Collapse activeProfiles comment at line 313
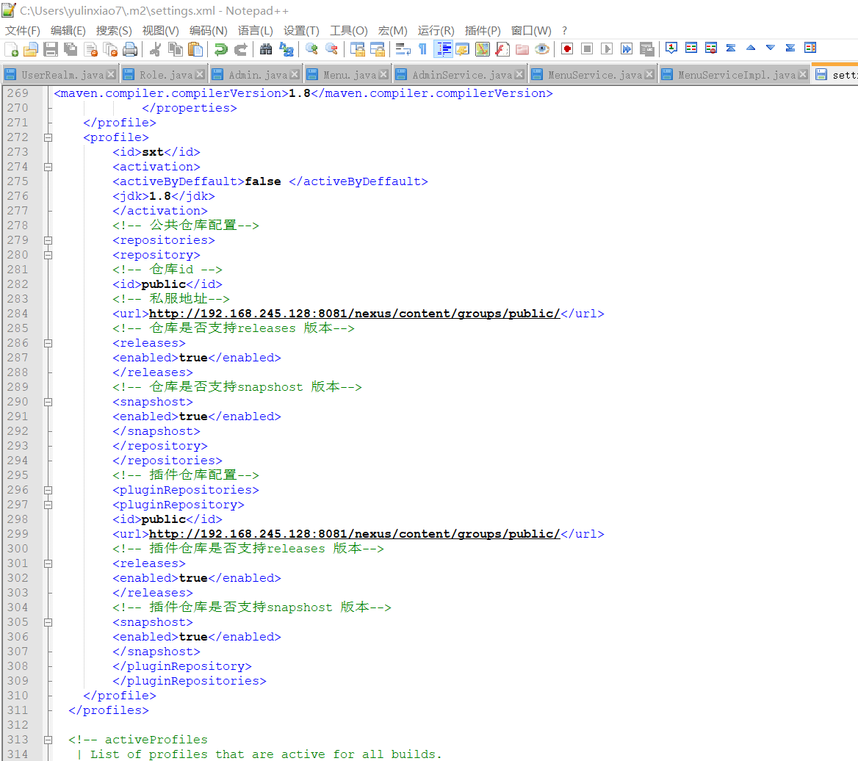 tap(48, 740)
